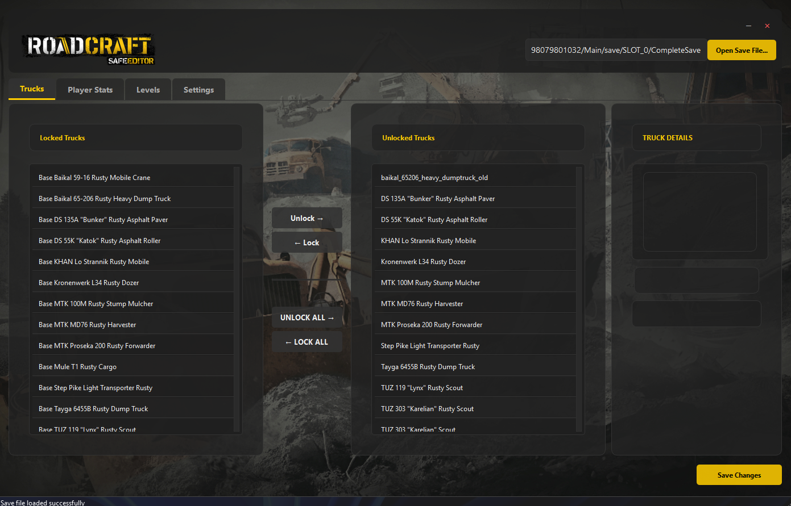Open the Player Stats tab
The width and height of the screenshot is (791, 506).
90,90
